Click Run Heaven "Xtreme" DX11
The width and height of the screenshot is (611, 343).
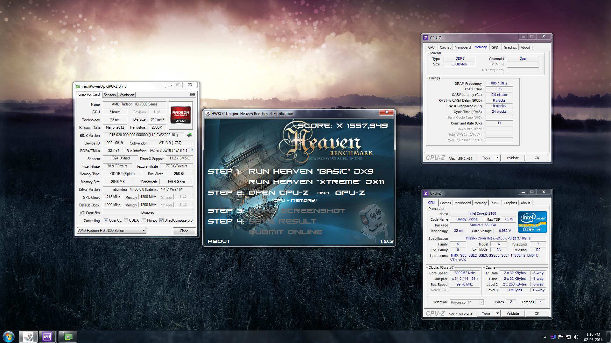316,182
